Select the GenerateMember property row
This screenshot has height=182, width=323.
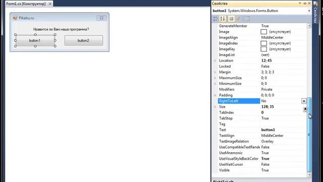click(262, 26)
